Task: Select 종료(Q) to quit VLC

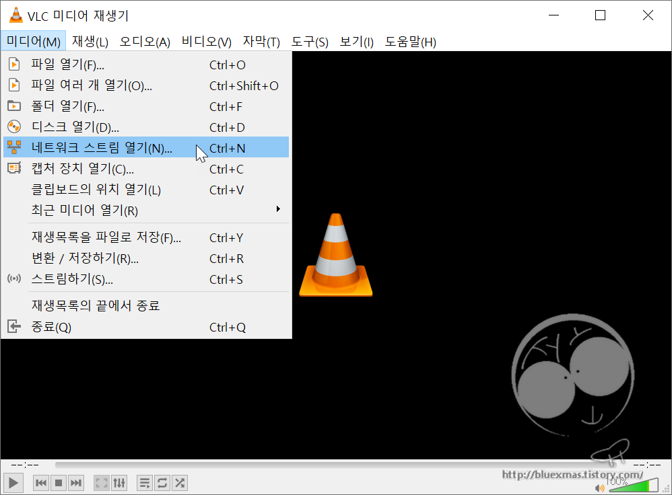Action: [x=146, y=327]
